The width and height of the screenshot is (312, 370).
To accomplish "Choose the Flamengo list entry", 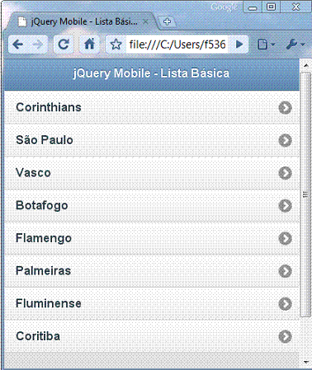I will [x=152, y=238].
